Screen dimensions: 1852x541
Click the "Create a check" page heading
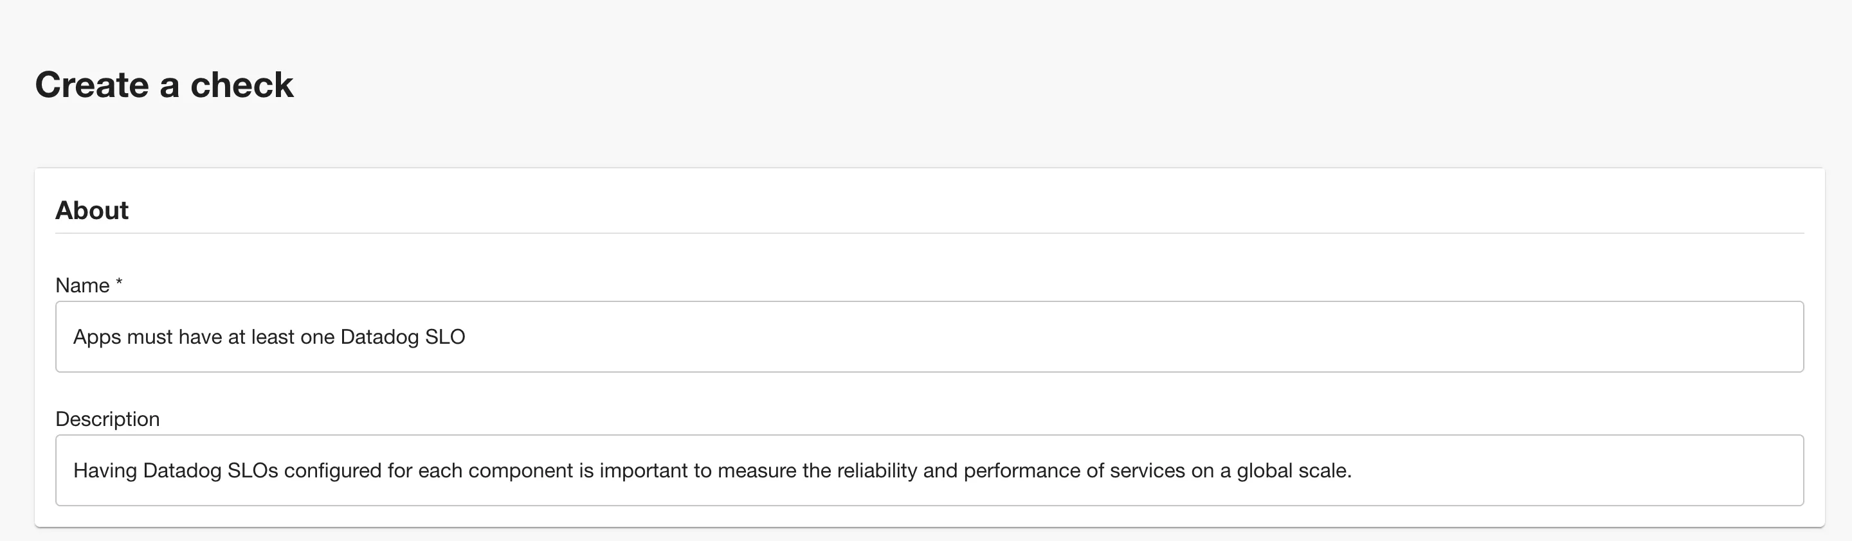click(164, 85)
